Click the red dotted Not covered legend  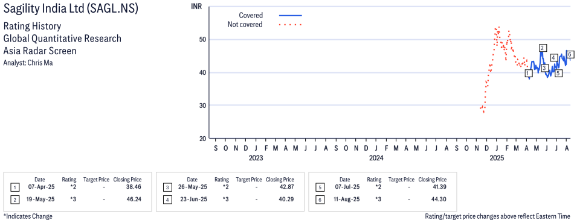291,25
